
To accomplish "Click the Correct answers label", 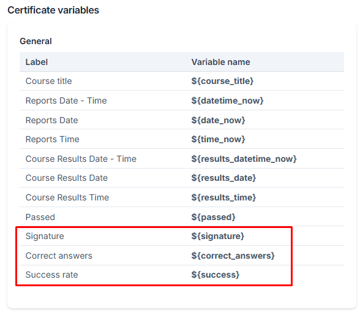I will click(x=59, y=256).
